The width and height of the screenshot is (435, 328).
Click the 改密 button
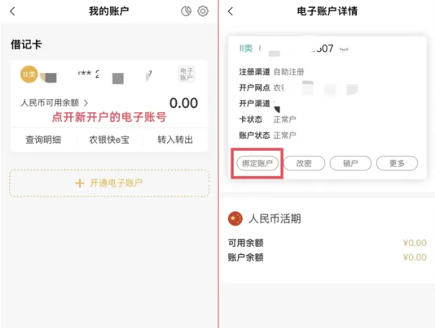(304, 163)
